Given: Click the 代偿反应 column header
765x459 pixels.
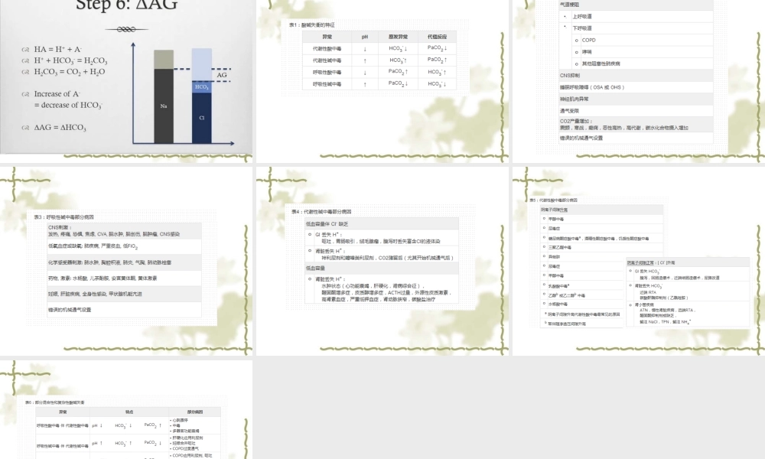Looking at the screenshot, I should (437, 36).
